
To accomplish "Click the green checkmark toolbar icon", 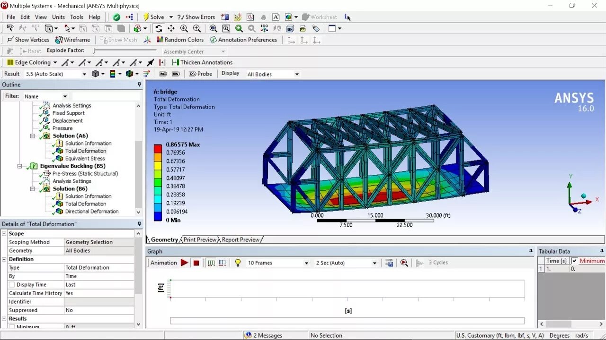I will coord(116,17).
